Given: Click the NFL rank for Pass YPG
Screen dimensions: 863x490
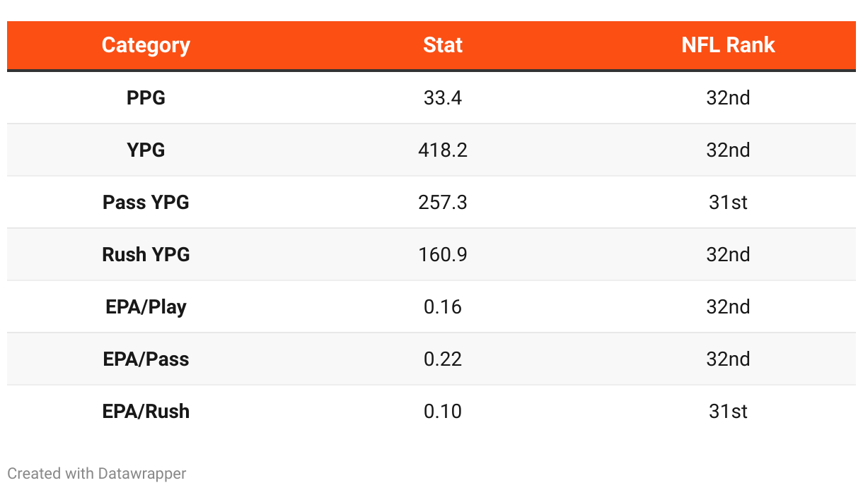Looking at the screenshot, I should (x=728, y=202).
